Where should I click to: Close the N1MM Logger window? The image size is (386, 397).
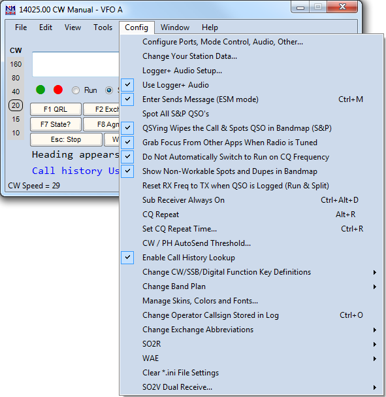[342, 7]
